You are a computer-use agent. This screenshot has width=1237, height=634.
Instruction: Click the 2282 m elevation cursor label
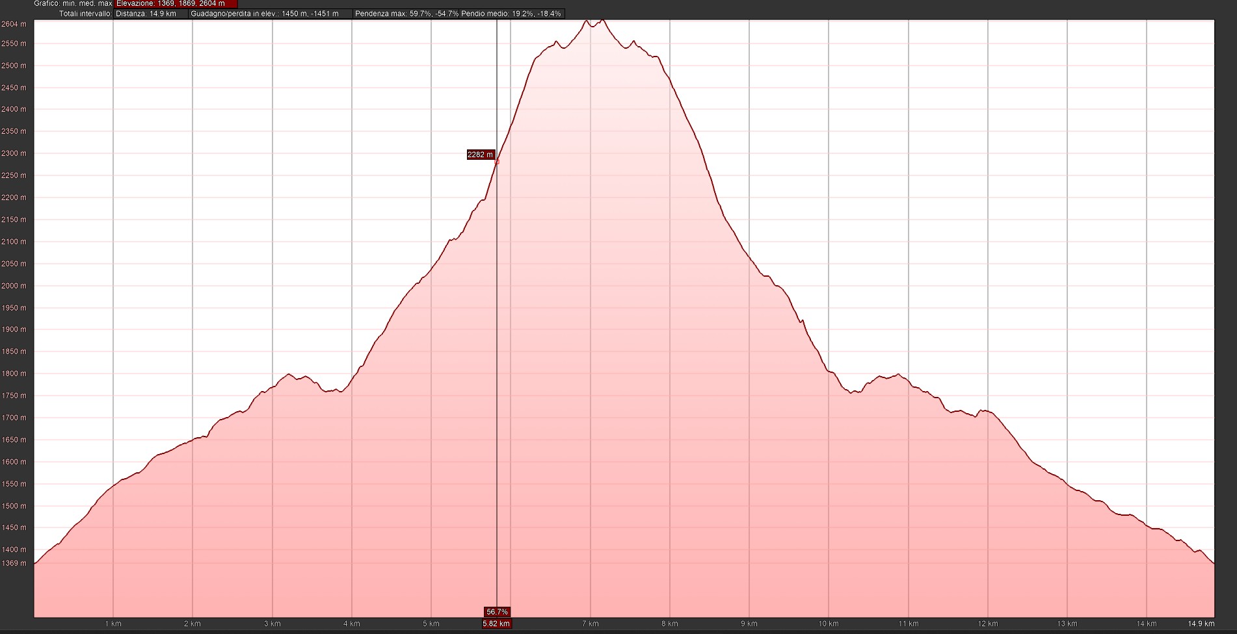click(481, 155)
